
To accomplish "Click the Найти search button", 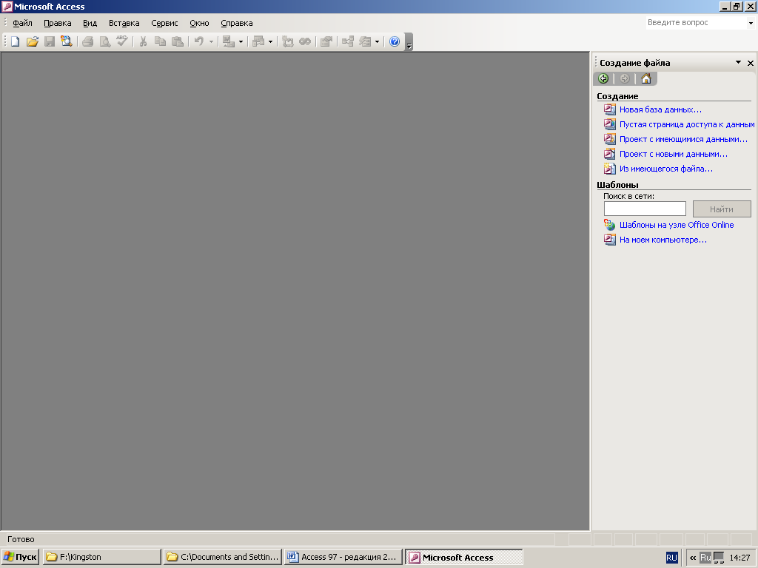I will (722, 209).
